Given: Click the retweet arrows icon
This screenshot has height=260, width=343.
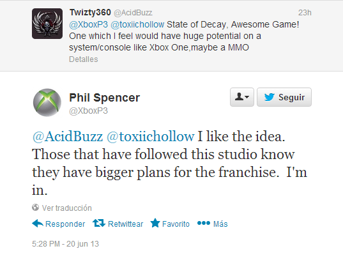Looking at the screenshot, I should (98, 223).
